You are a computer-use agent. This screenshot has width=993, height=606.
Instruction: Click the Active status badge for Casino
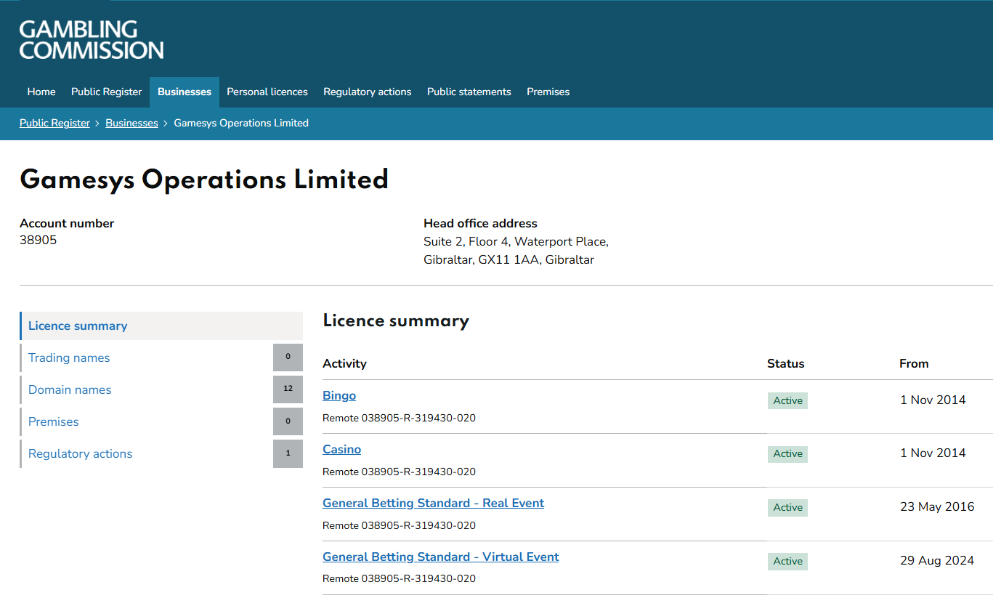[x=787, y=453]
